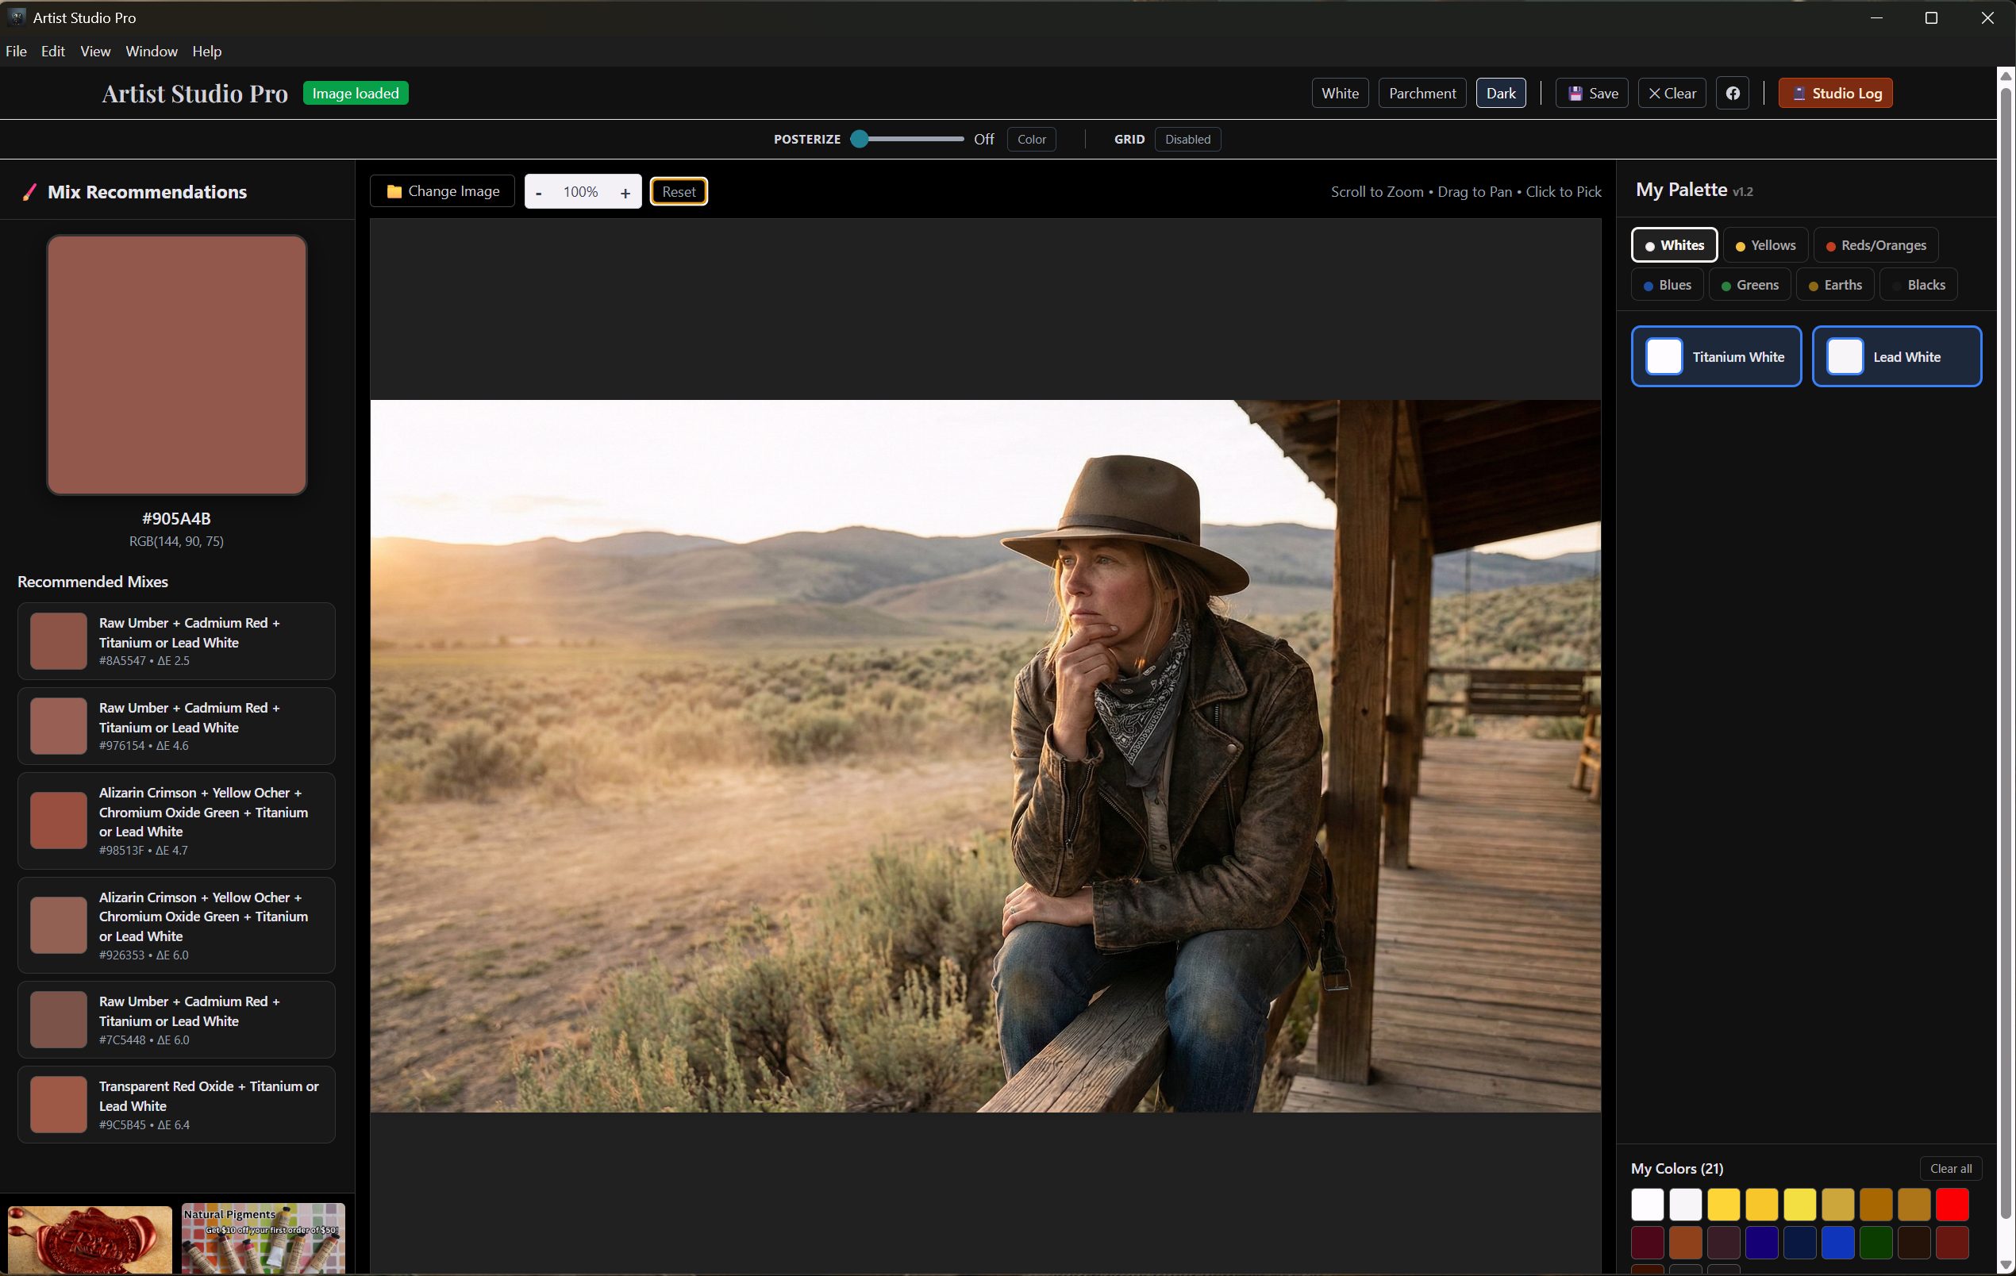This screenshot has height=1276, width=2016.
Task: Select the brush icon beside Mix Recommendations
Action: [29, 191]
